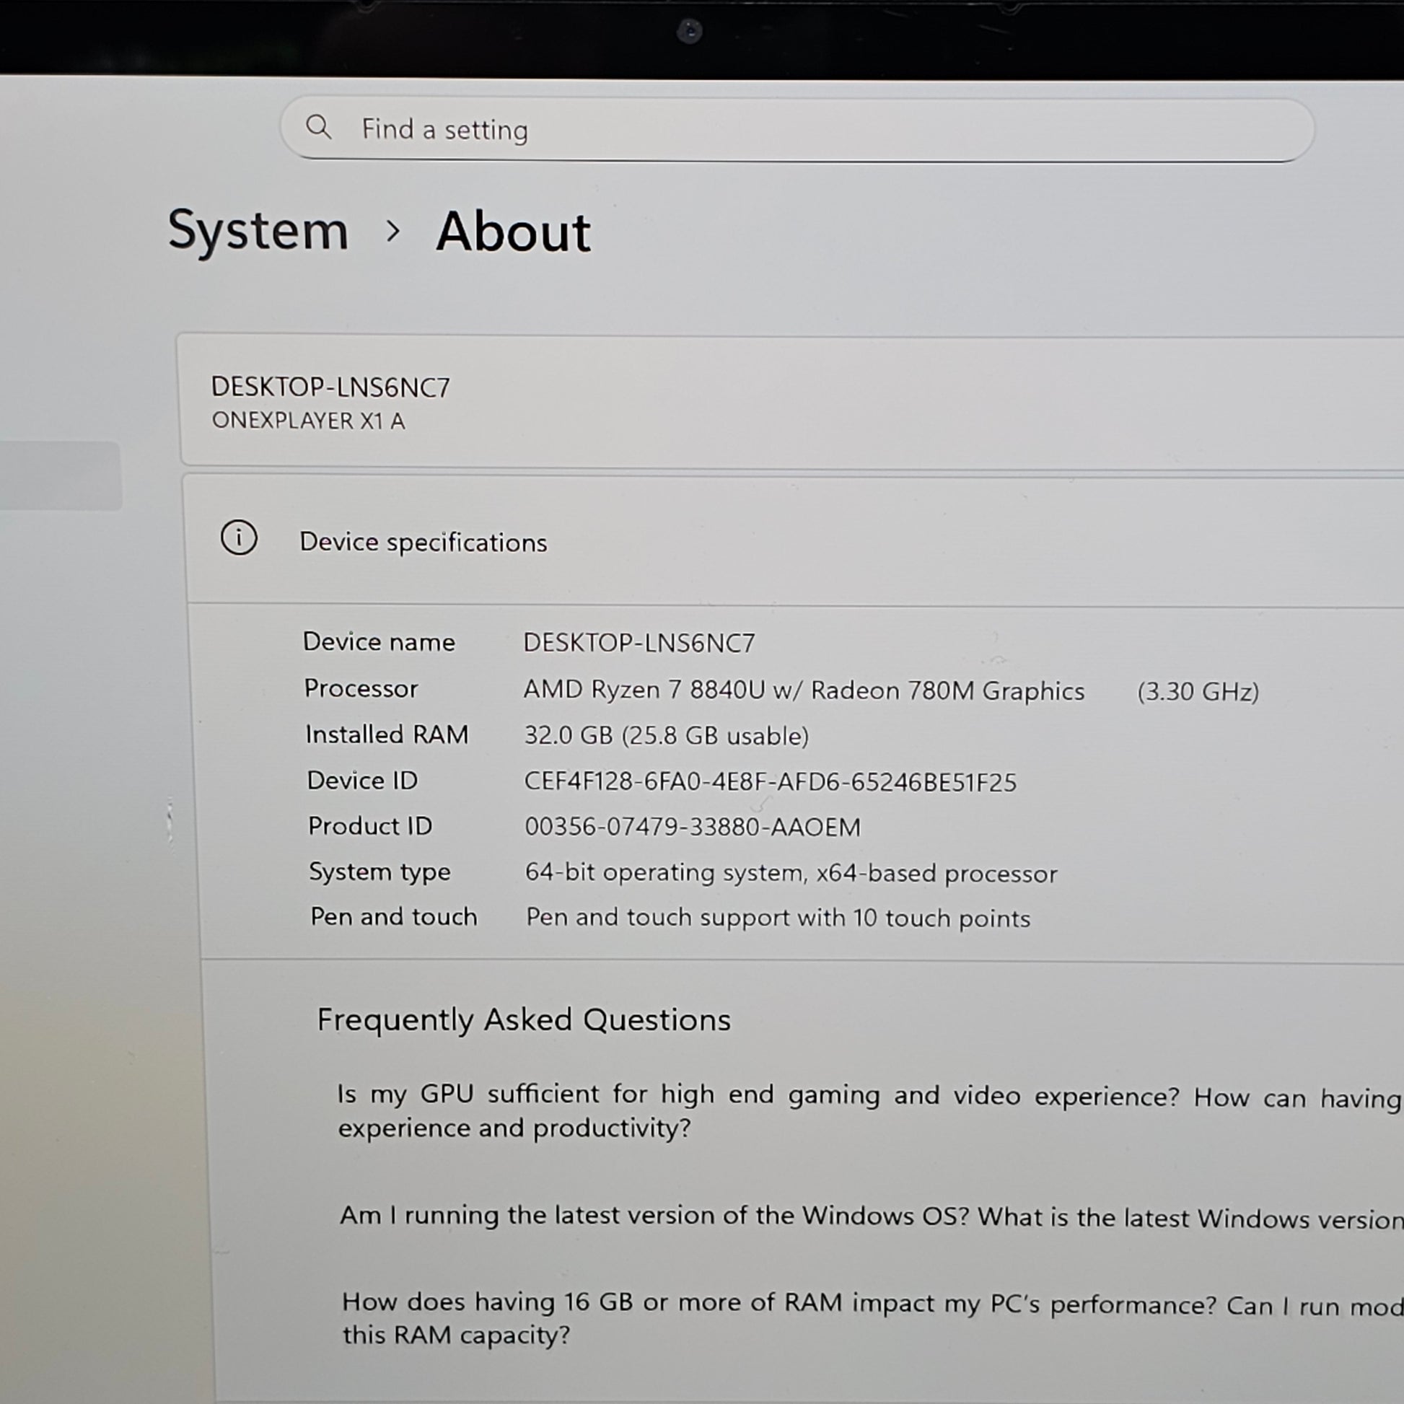1404x1404 pixels.
Task: Click the info icon beside Device specifications
Action: 239,538
